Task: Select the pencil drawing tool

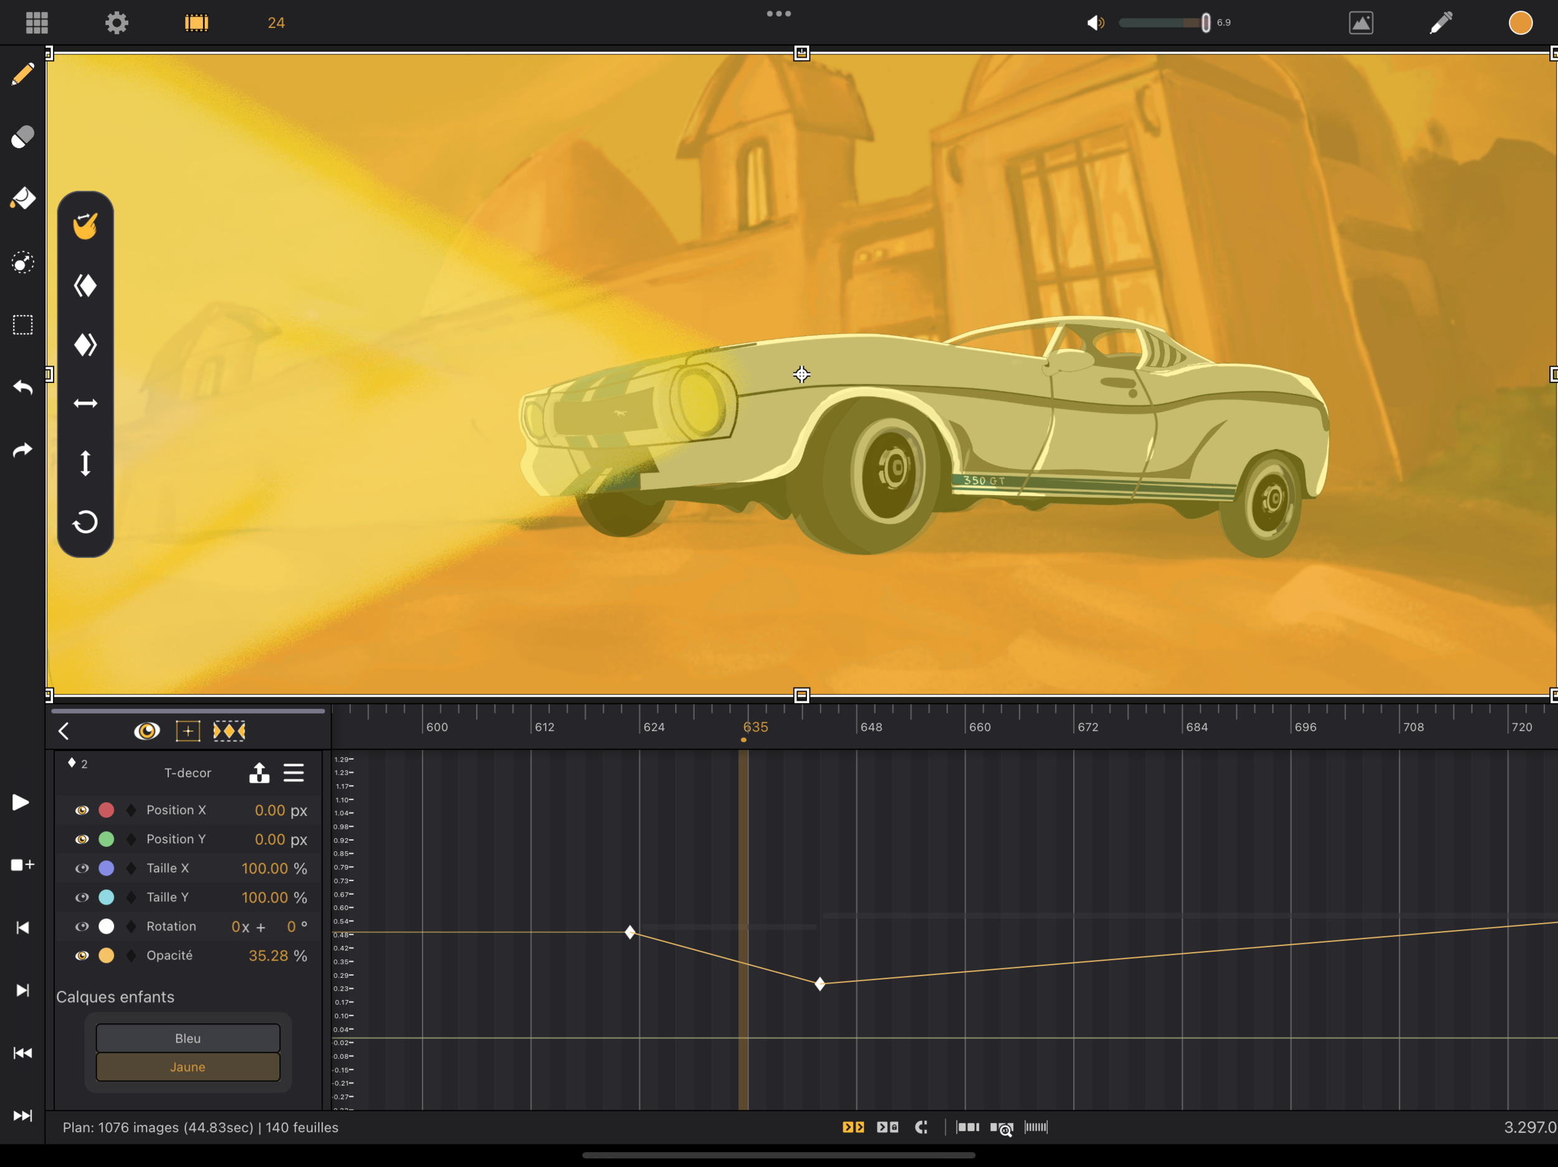Action: coord(22,74)
